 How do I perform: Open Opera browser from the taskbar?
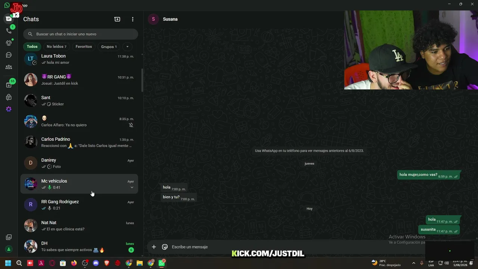[x=52, y=263]
